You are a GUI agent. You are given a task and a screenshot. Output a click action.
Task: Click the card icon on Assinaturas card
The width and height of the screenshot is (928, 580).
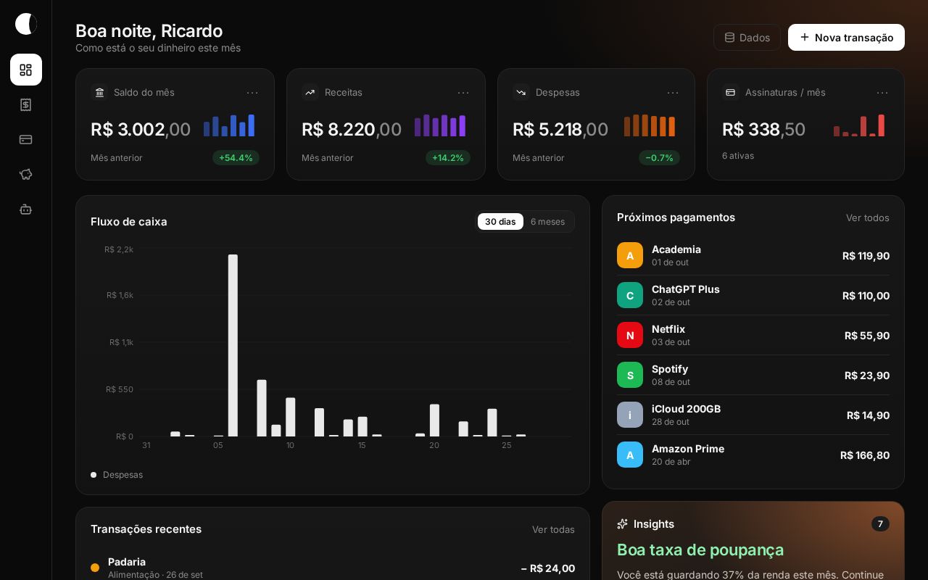pos(731,92)
